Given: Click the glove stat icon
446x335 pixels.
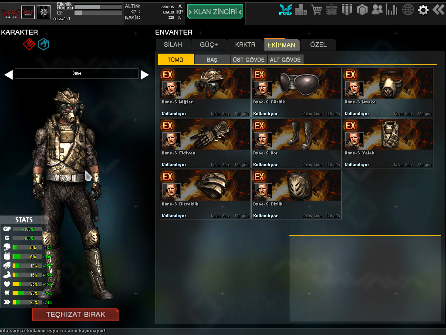Looking at the screenshot, I should pos(7,266).
